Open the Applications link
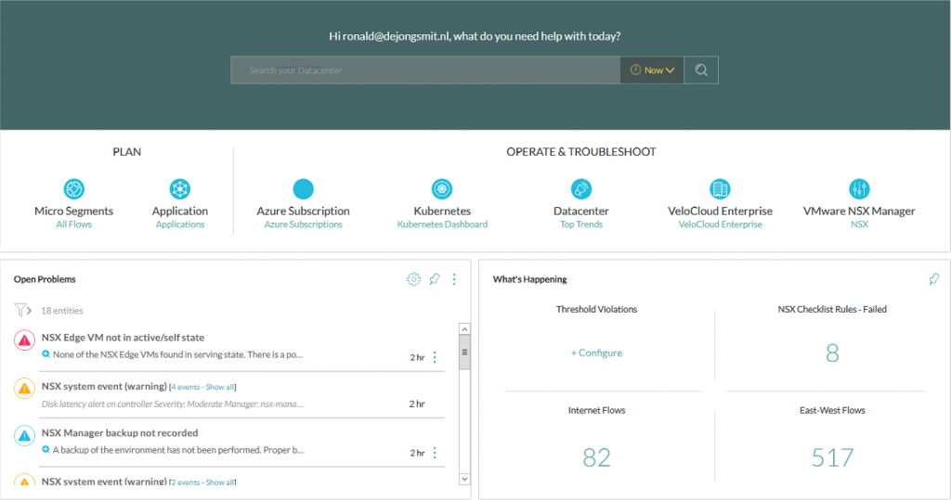The width and height of the screenshot is (951, 500). pos(180,224)
